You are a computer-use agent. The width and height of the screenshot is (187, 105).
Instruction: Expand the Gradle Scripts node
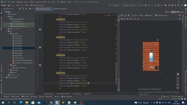(x=4, y=77)
